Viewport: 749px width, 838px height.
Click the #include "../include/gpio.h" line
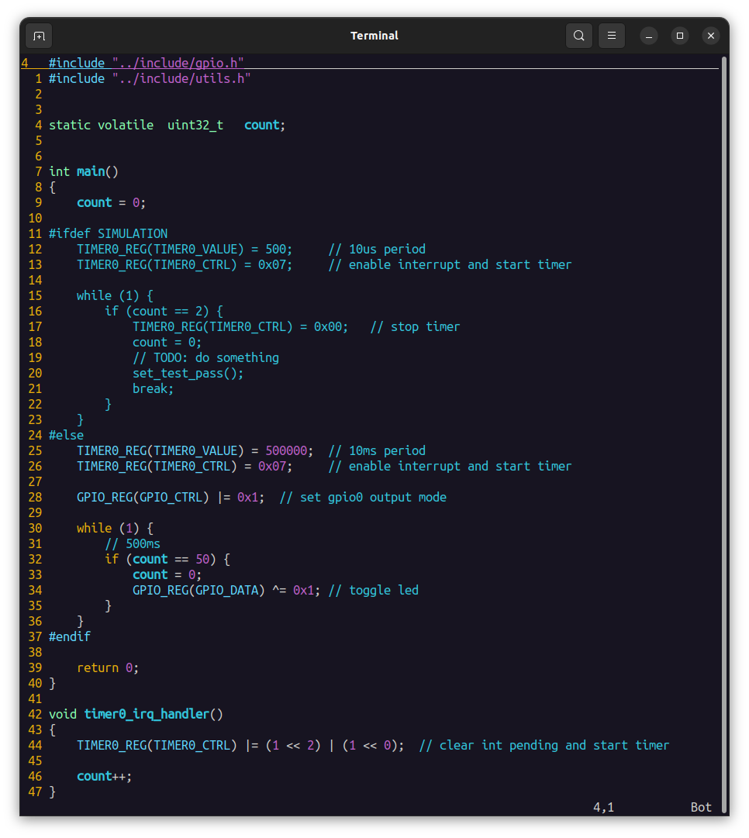tap(147, 63)
